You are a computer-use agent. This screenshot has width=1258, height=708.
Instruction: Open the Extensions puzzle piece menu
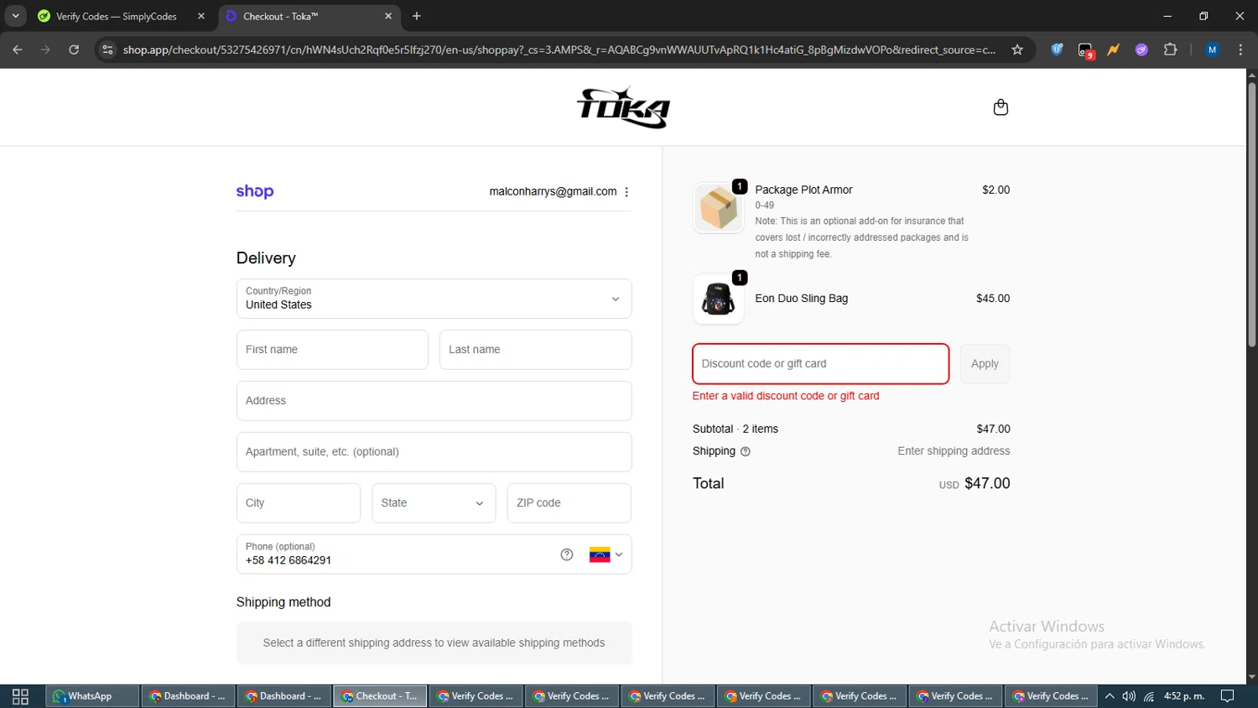1171,49
